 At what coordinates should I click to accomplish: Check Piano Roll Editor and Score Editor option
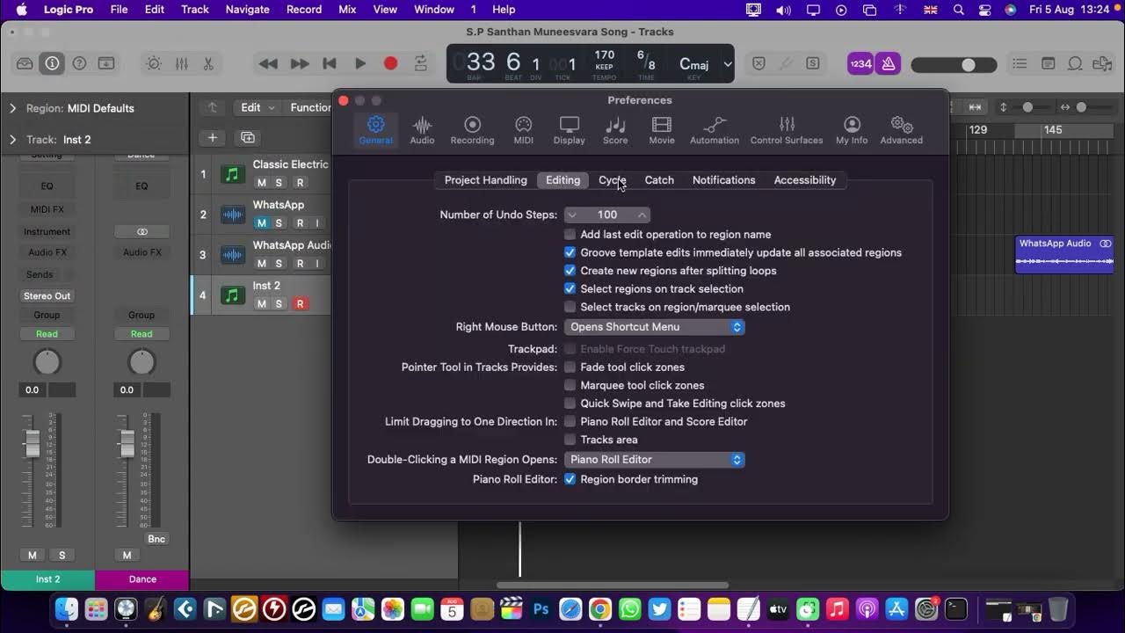point(570,421)
